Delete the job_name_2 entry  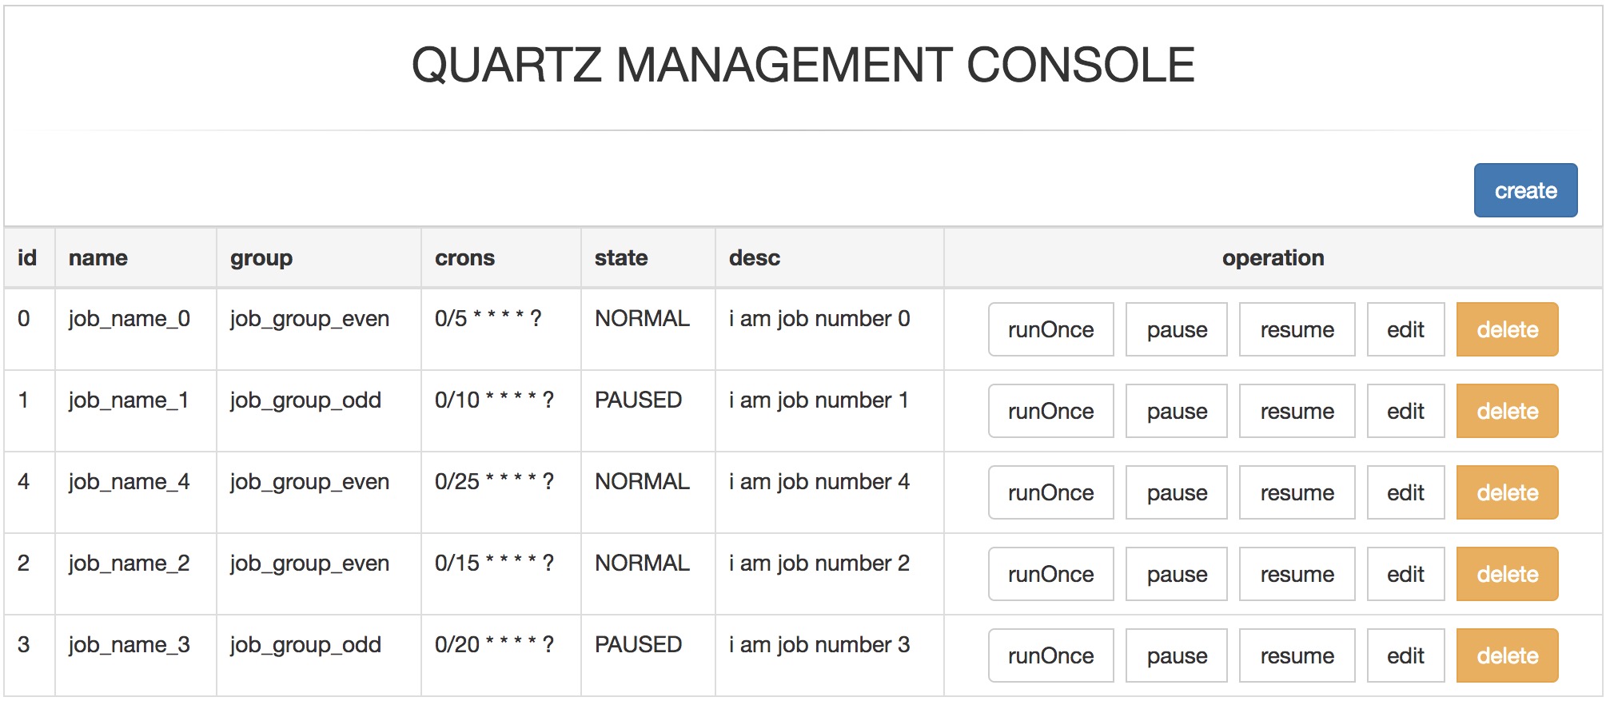(x=1507, y=574)
